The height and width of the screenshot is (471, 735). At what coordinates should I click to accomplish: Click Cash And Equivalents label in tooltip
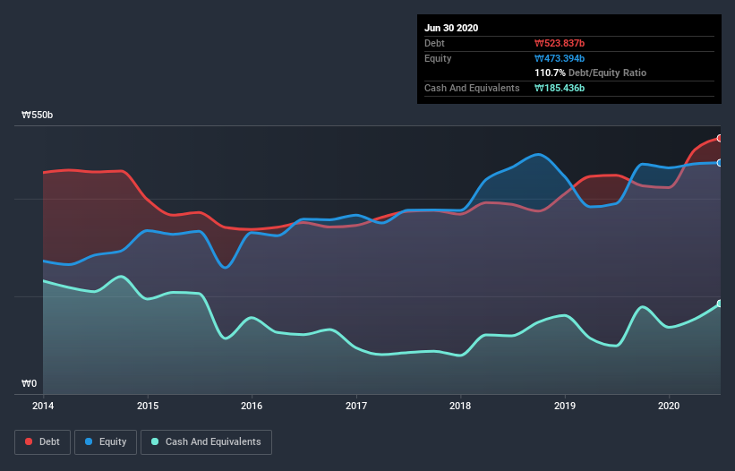click(x=472, y=88)
